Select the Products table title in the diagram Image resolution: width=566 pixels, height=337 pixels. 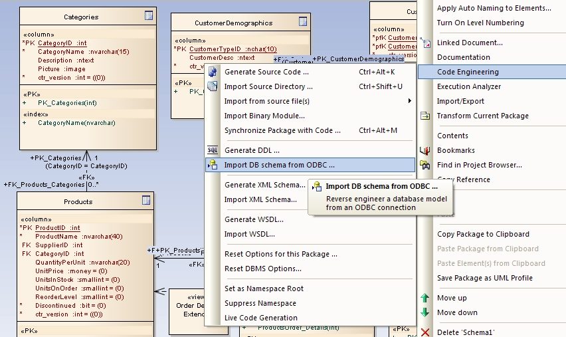(78, 201)
